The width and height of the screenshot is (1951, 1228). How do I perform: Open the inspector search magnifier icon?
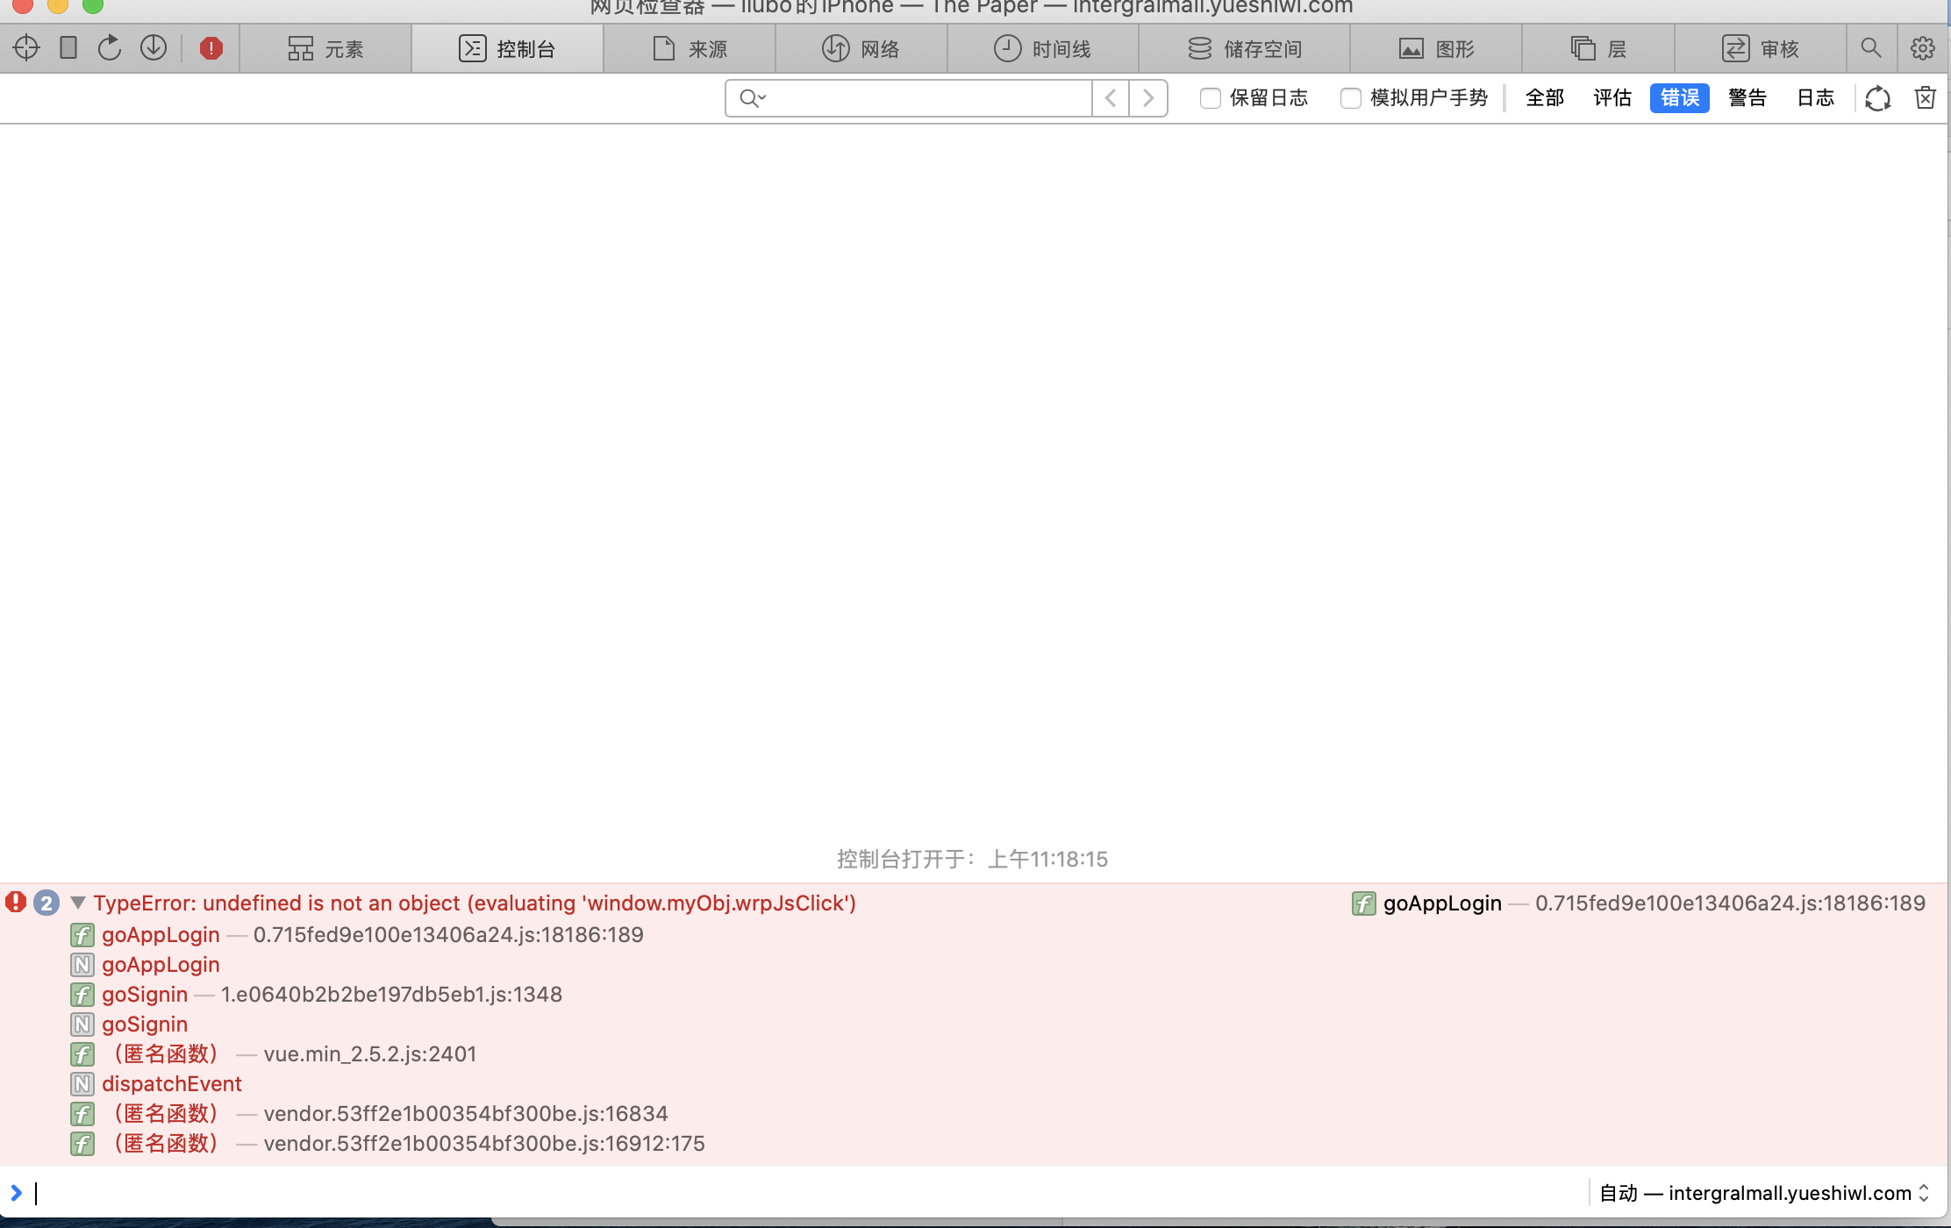pyautogui.click(x=1870, y=48)
